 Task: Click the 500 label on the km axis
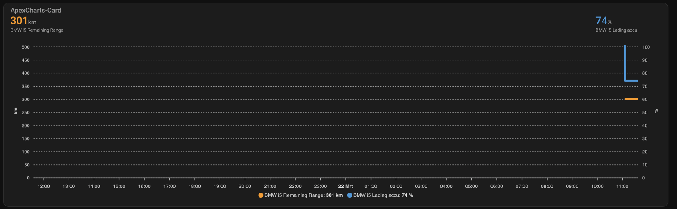point(26,47)
